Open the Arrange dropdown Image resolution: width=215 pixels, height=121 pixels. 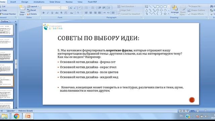[175, 10]
